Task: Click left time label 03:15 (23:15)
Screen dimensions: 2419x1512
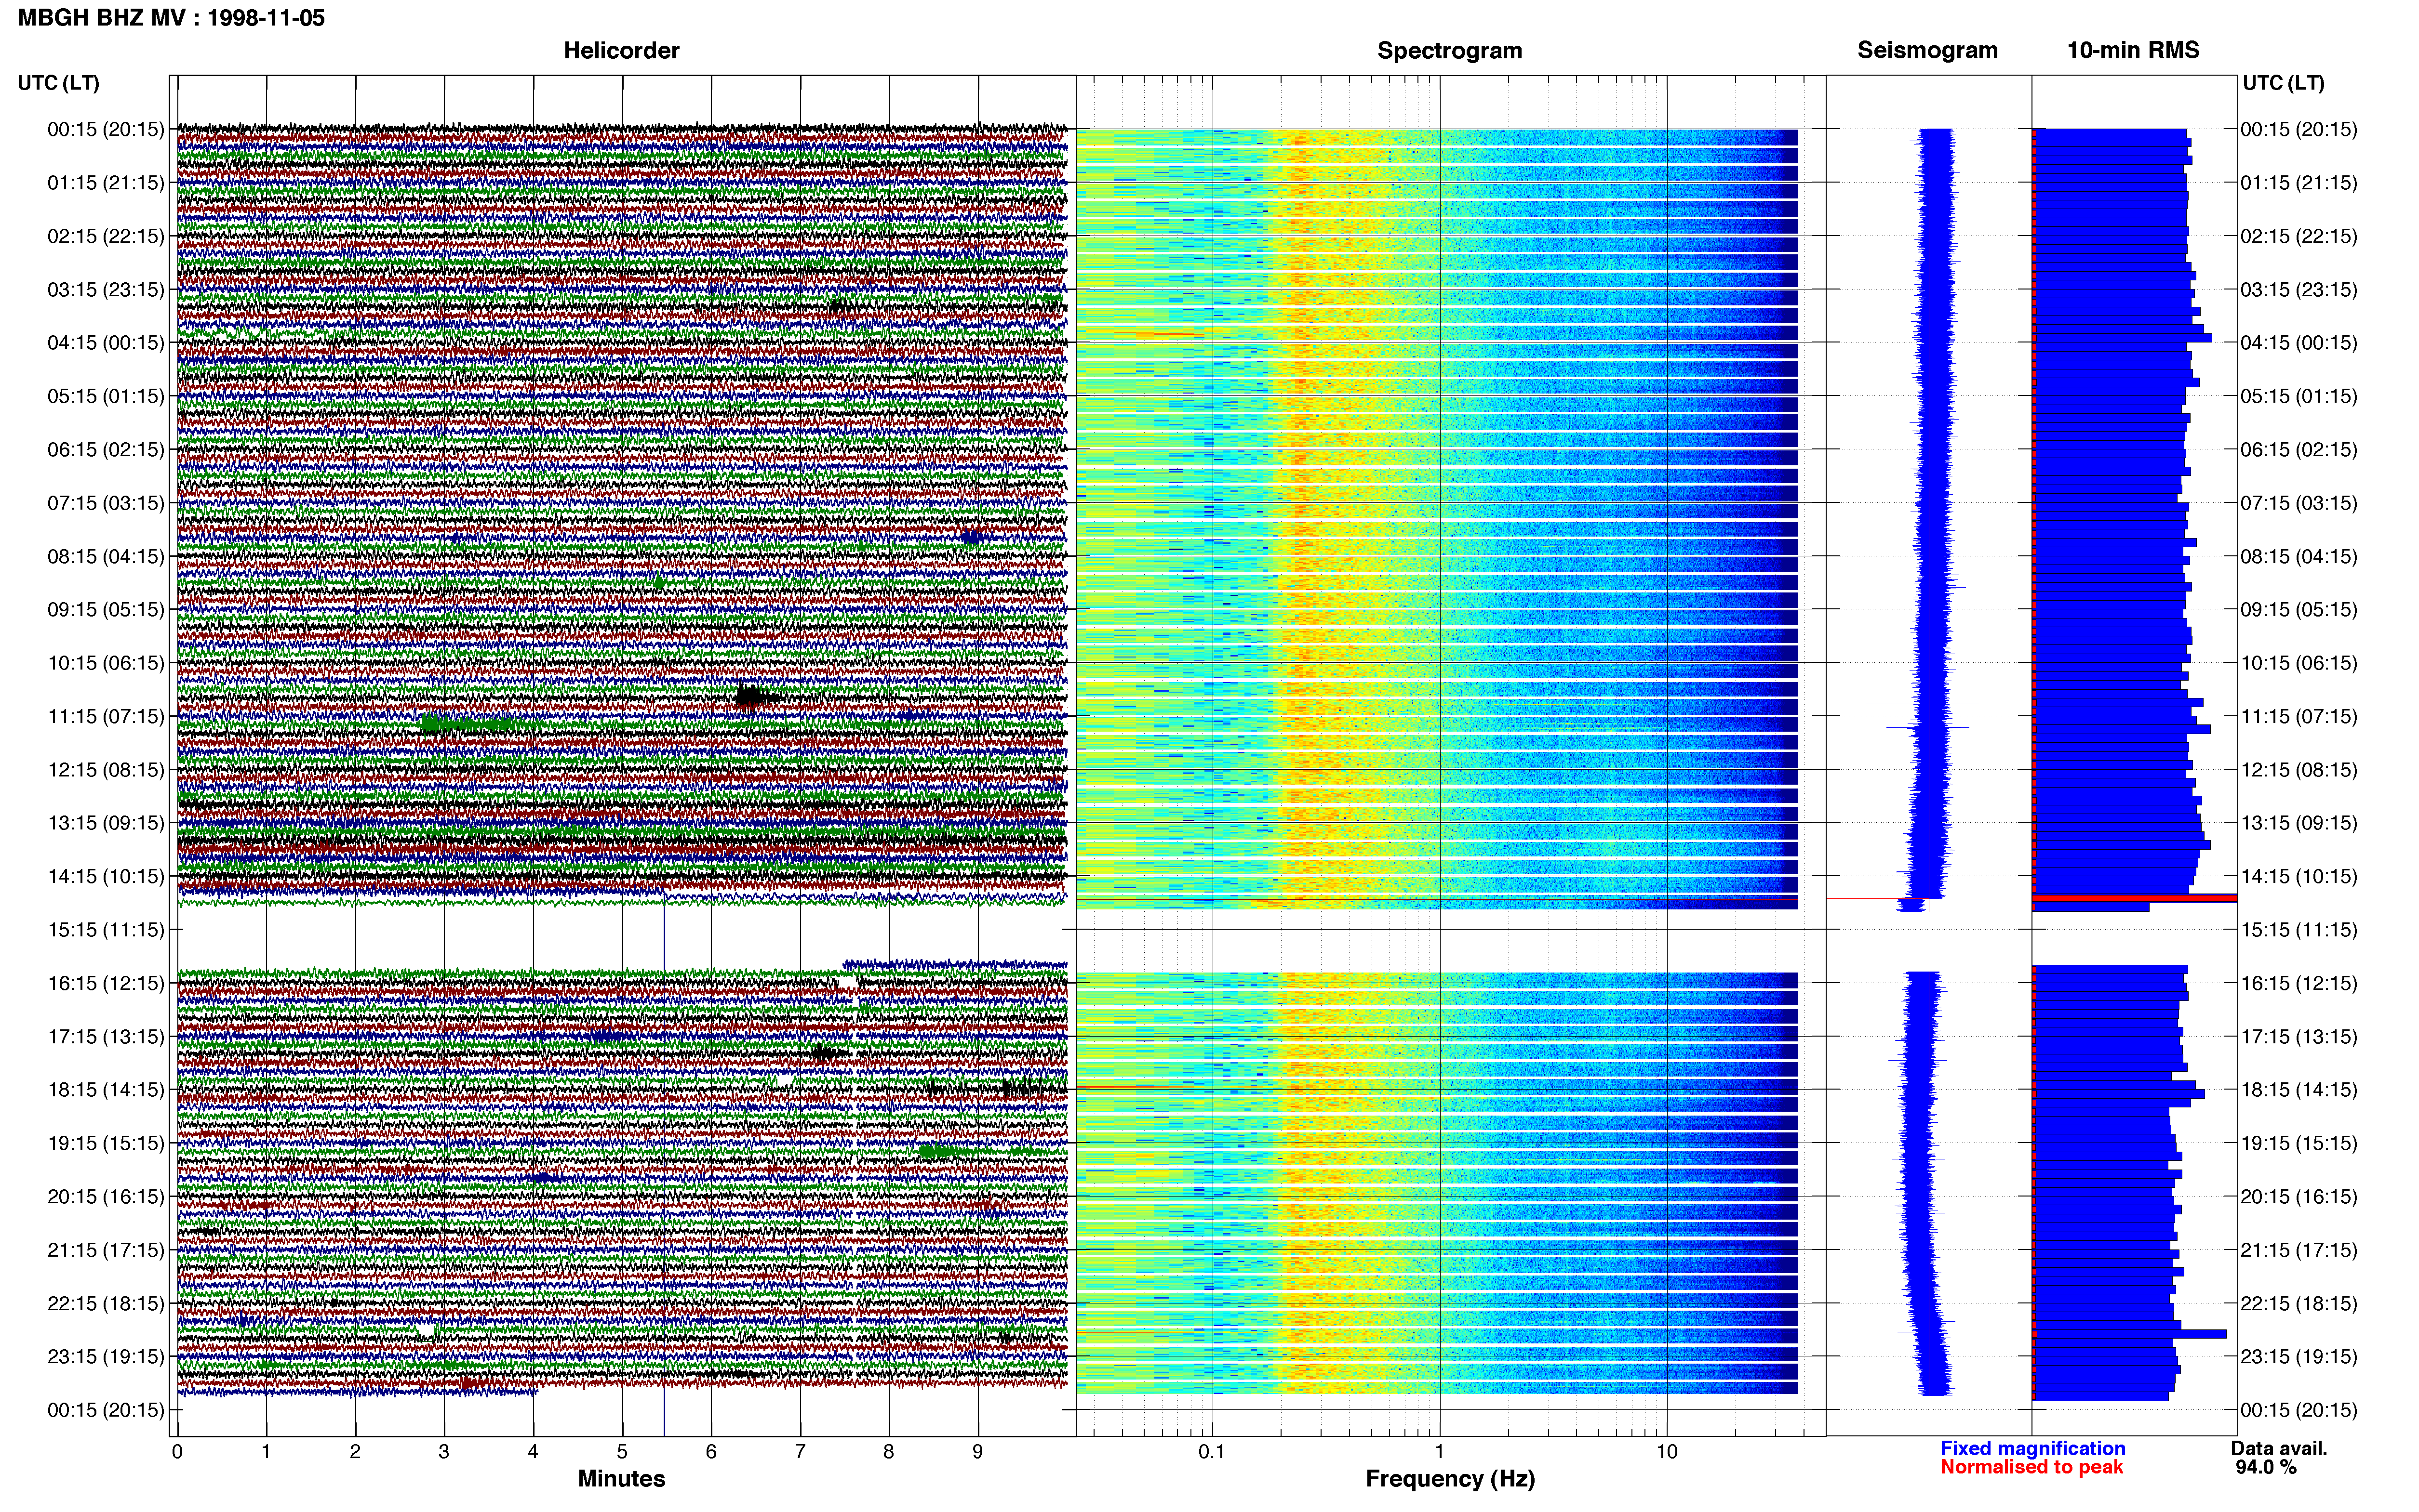Action: [x=105, y=290]
